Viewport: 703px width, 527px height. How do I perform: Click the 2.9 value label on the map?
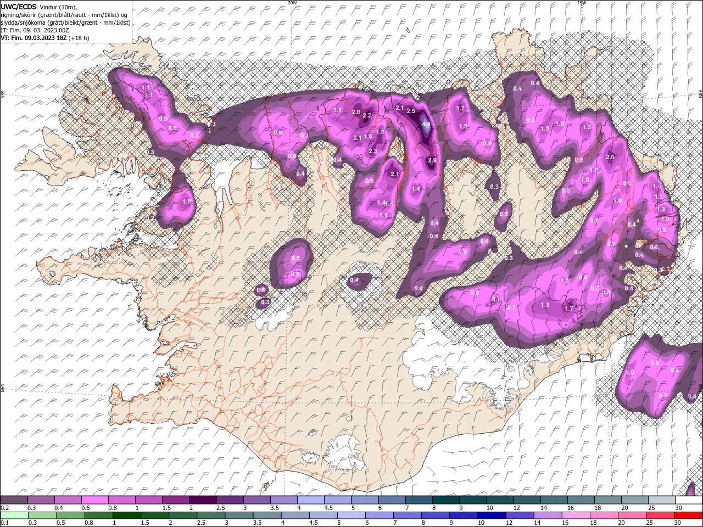(432, 160)
